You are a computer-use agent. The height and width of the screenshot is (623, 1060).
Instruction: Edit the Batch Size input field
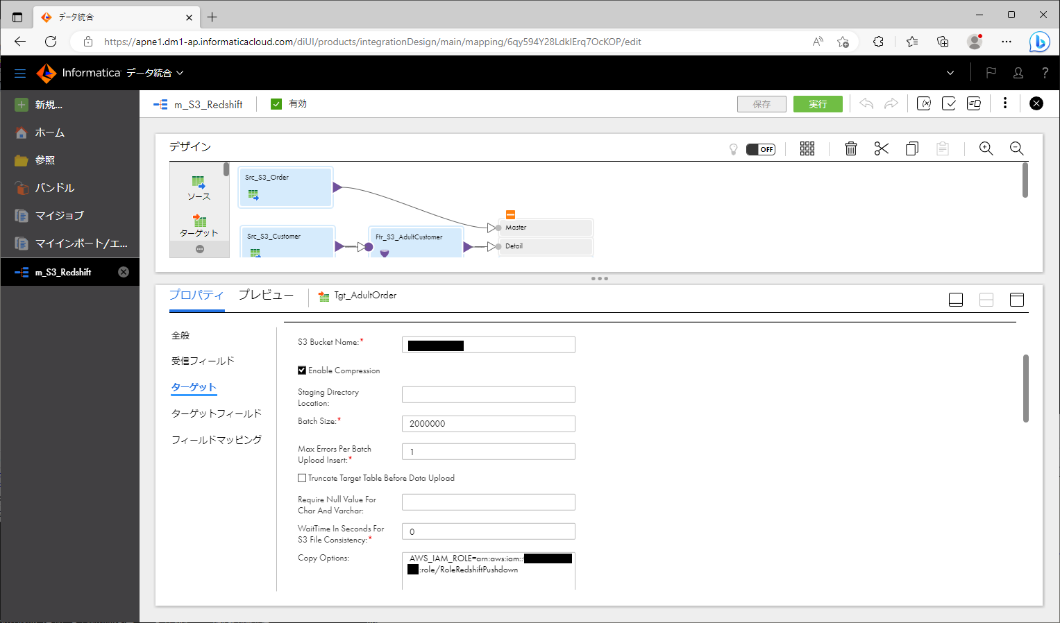488,423
